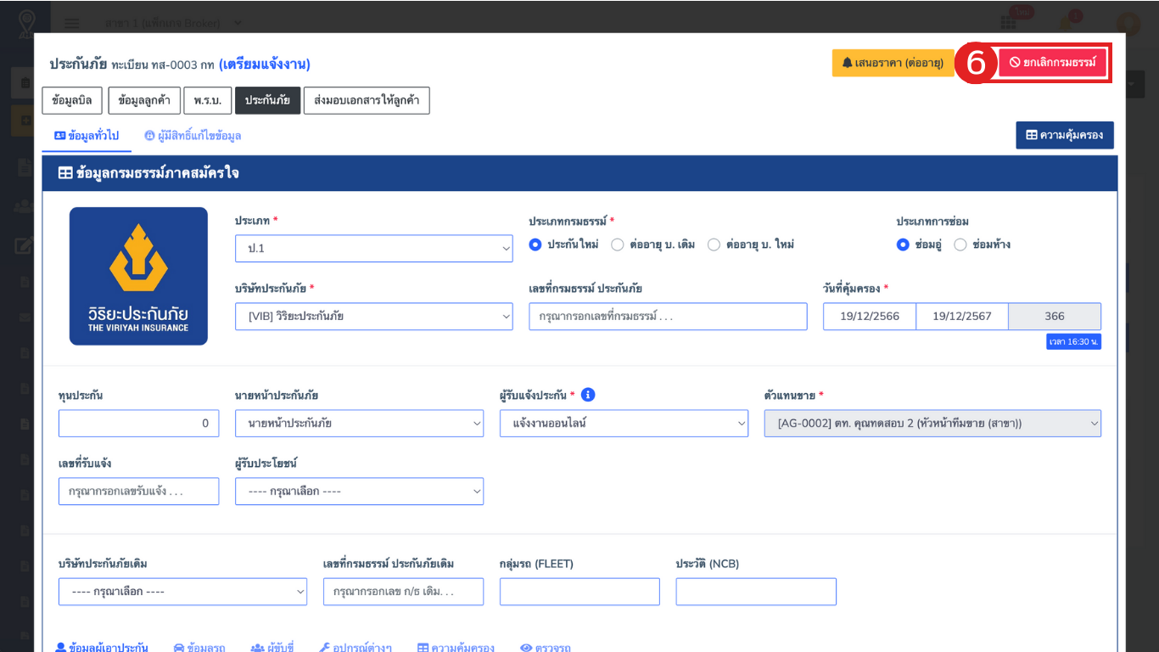Viewport: 1159px width, 652px height.
Task: Open the บริษัทประกันภัยเดิม dropdown
Action: [x=182, y=592]
